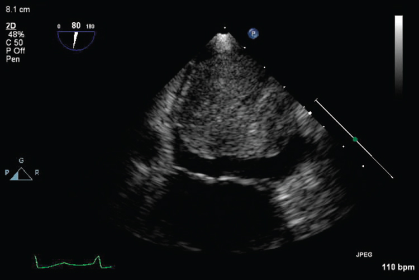This screenshot has width=419, height=280.
Task: Click the blue orientation triangle icon
Action: pos(21,174)
